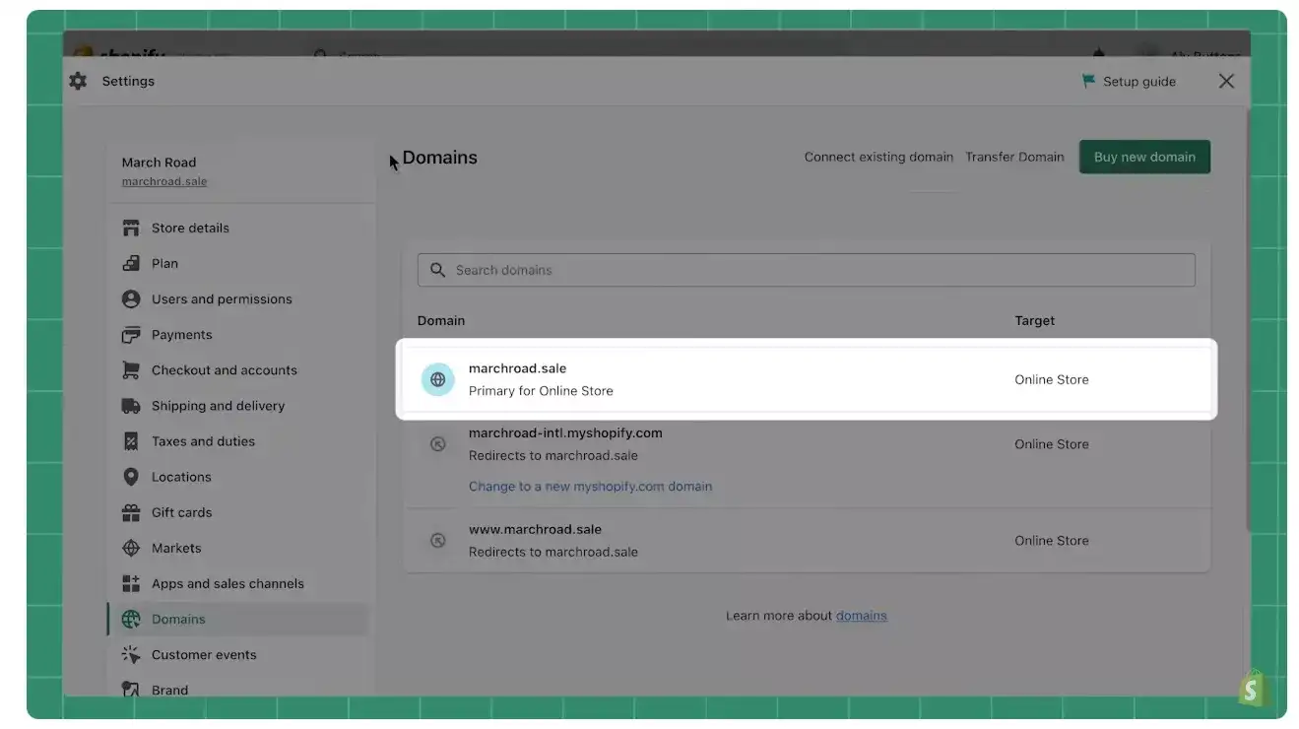Click the Apps and sales channels icon
Image resolution: width=1299 pixels, height=729 pixels.
click(x=131, y=583)
